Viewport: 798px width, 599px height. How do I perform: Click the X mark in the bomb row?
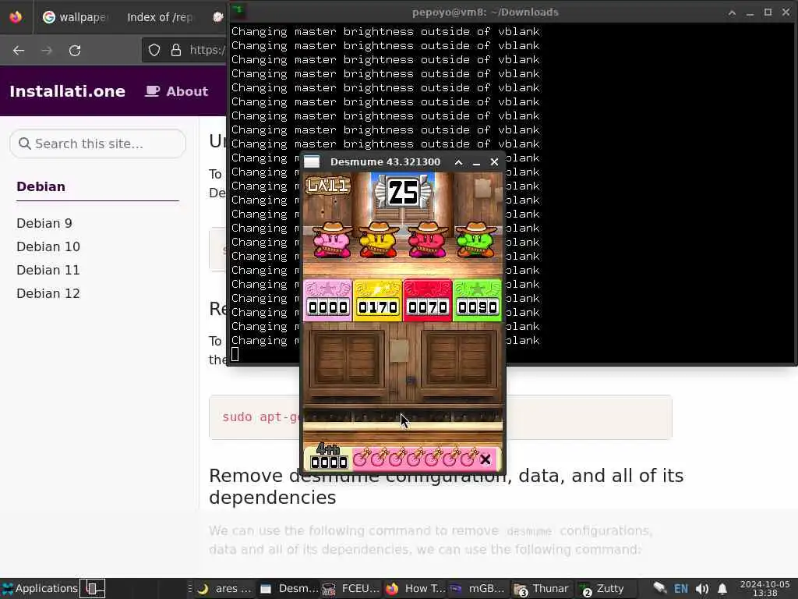pos(485,459)
